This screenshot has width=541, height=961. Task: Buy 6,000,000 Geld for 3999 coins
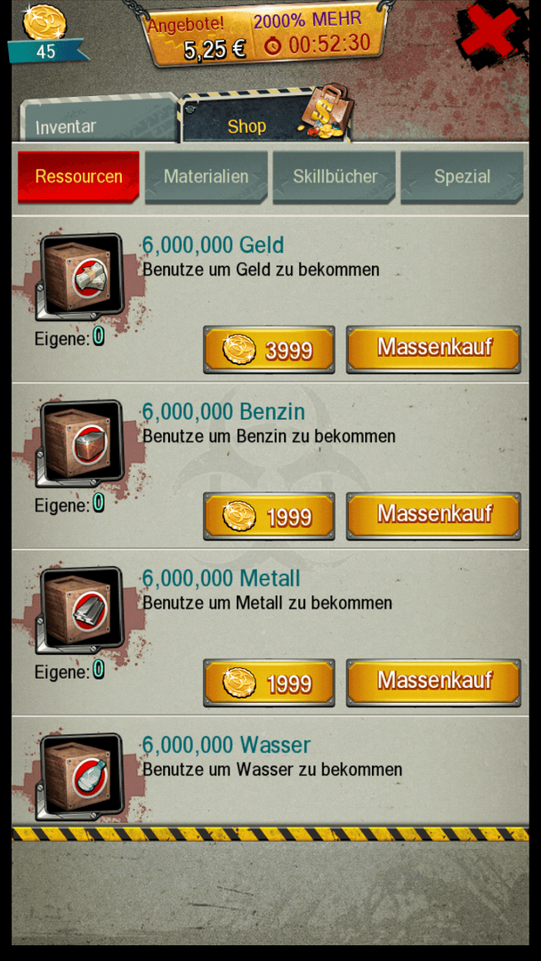click(x=269, y=350)
